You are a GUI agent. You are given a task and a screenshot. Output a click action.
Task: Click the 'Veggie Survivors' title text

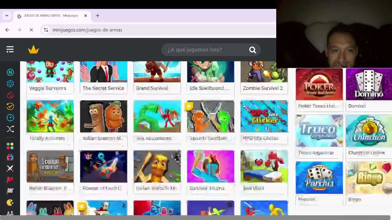47,88
